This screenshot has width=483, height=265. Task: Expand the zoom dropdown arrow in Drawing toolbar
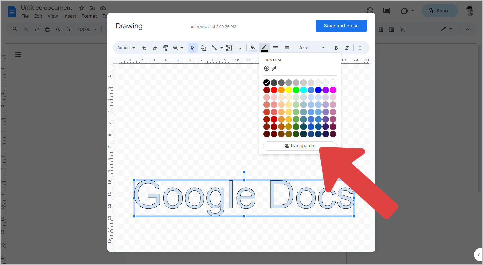coord(182,48)
